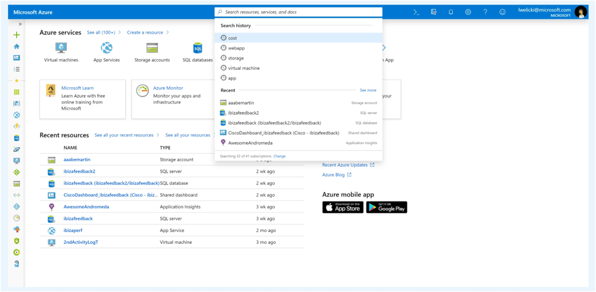Open ibizafeedback SQL server row
The height and width of the screenshot is (292, 596).
coord(78,219)
